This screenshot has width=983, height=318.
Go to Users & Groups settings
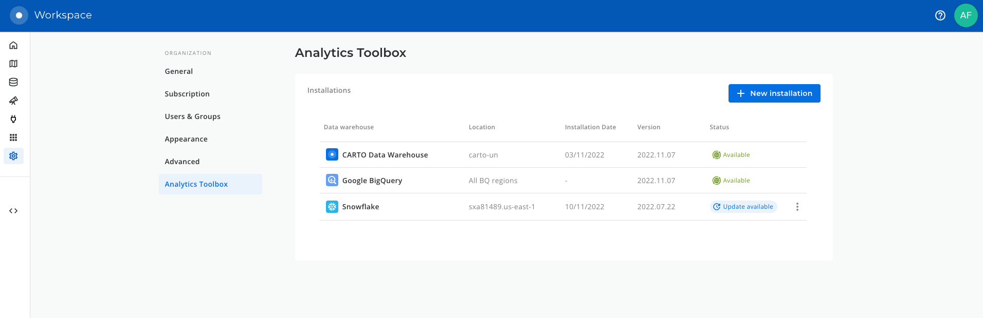click(x=192, y=116)
